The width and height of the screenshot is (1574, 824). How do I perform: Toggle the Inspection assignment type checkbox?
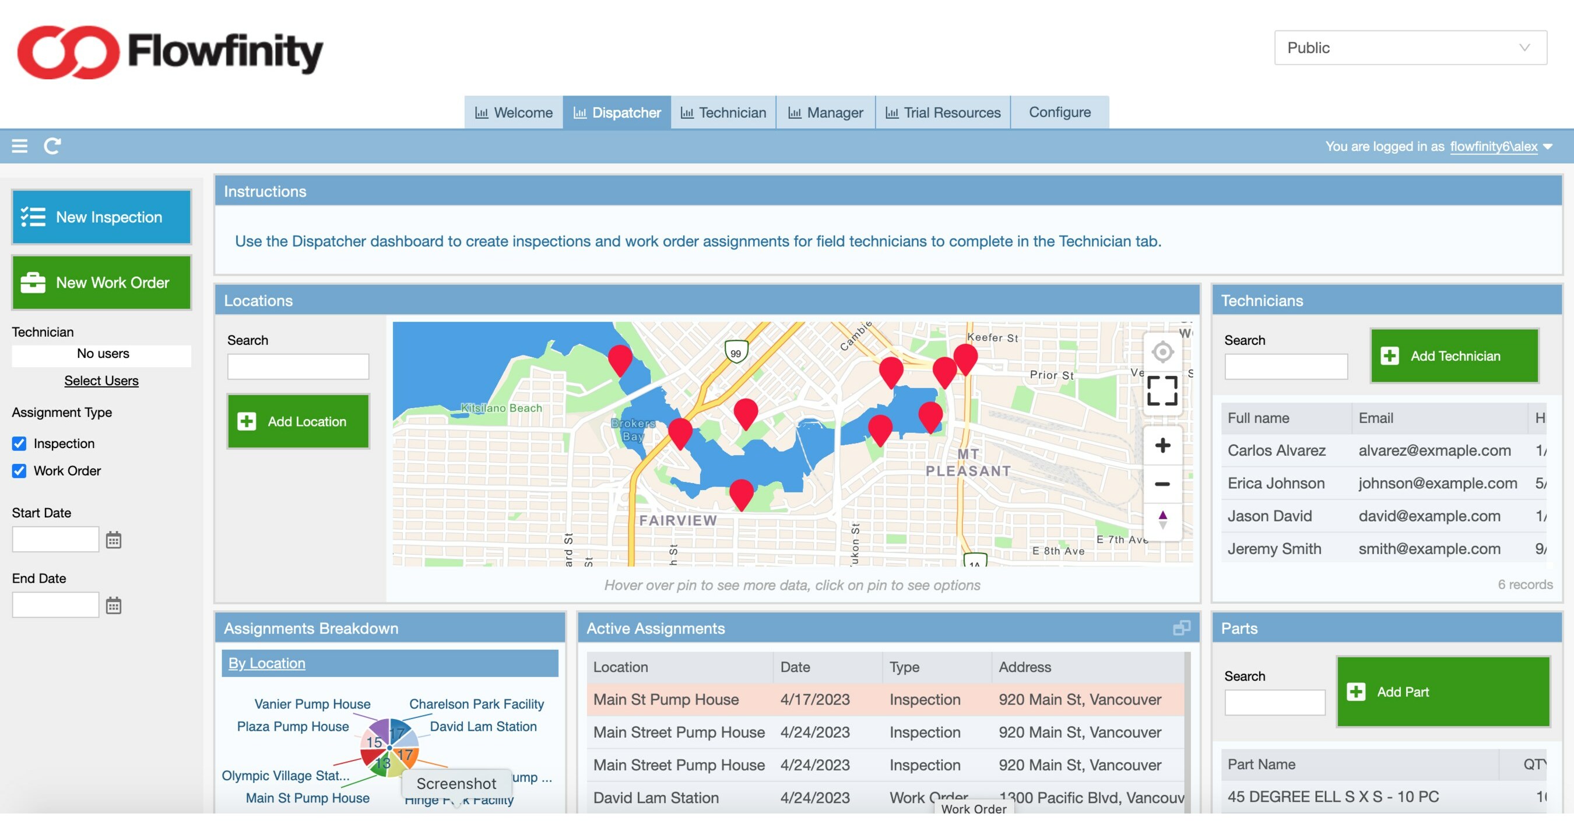pyautogui.click(x=20, y=441)
